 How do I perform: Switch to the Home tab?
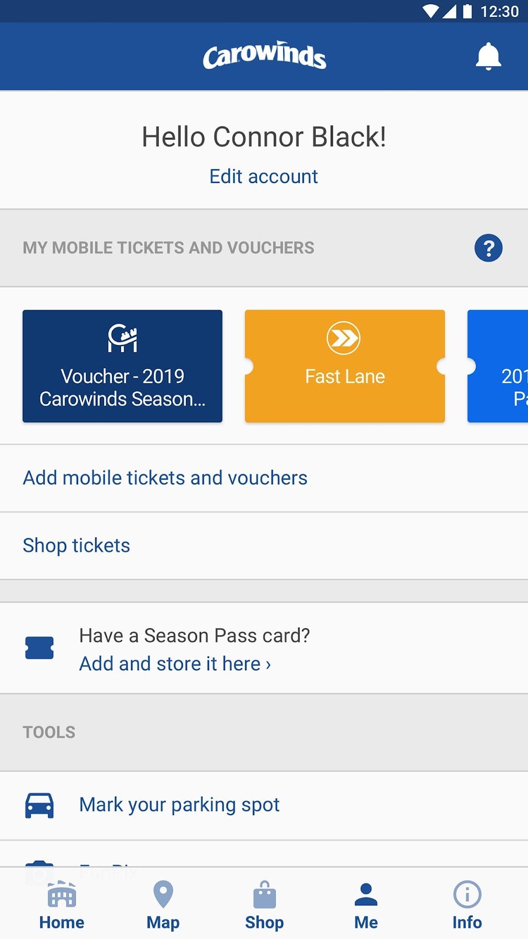pos(62,905)
